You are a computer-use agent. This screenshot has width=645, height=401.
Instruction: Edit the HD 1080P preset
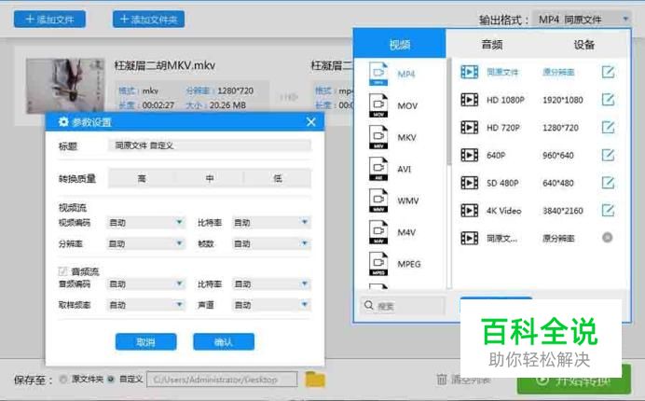coord(608,100)
